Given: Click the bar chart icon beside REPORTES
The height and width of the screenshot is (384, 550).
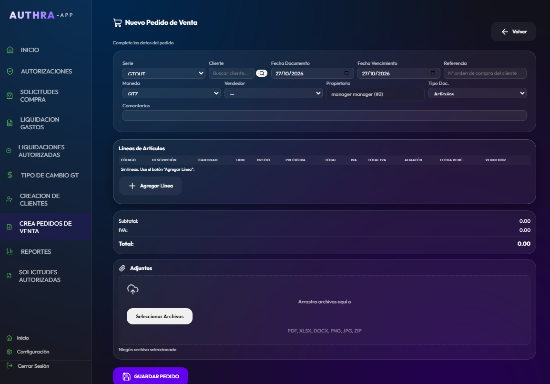Looking at the screenshot, I should 10,251.
